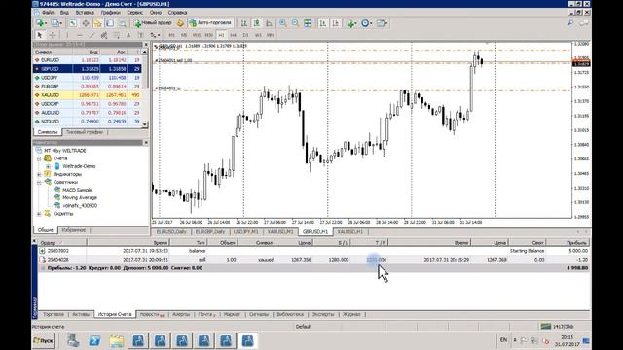
Task: Click the Пуск start button
Action: pyautogui.click(x=43, y=341)
